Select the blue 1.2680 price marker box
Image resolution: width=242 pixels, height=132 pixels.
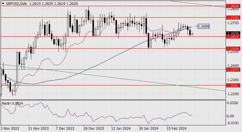click(203, 26)
